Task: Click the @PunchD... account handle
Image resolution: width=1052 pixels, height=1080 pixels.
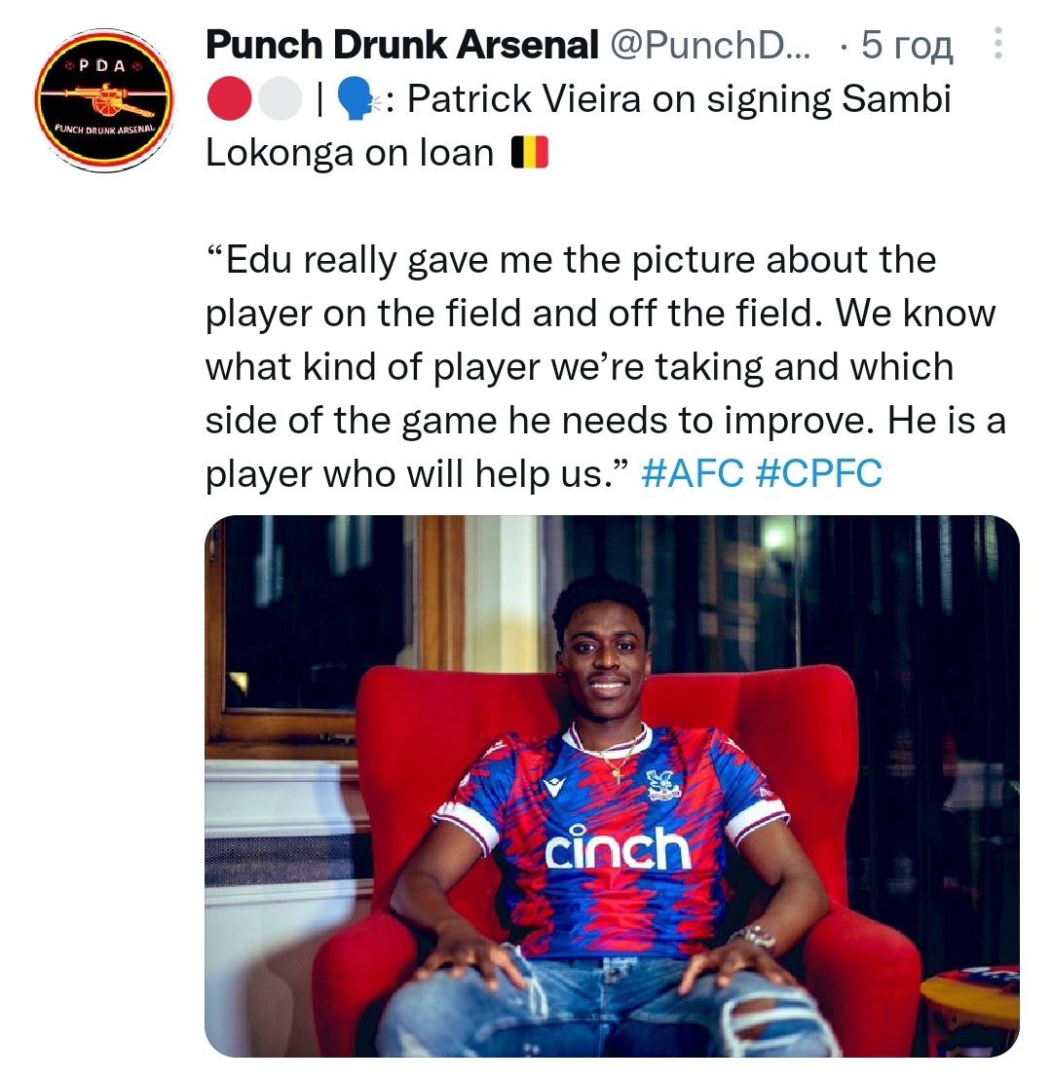Action: pos(707,44)
